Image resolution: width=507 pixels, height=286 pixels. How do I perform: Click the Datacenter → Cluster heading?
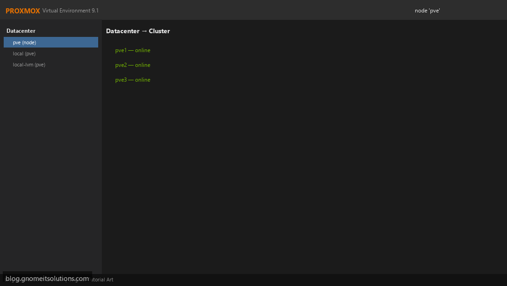(x=138, y=31)
